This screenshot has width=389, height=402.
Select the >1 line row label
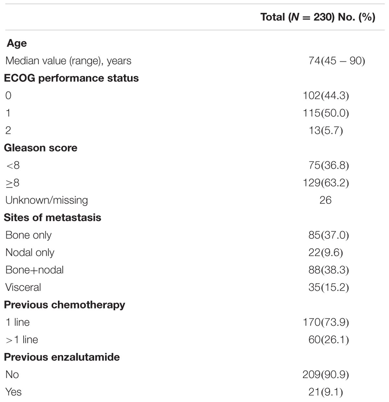click(x=22, y=340)
